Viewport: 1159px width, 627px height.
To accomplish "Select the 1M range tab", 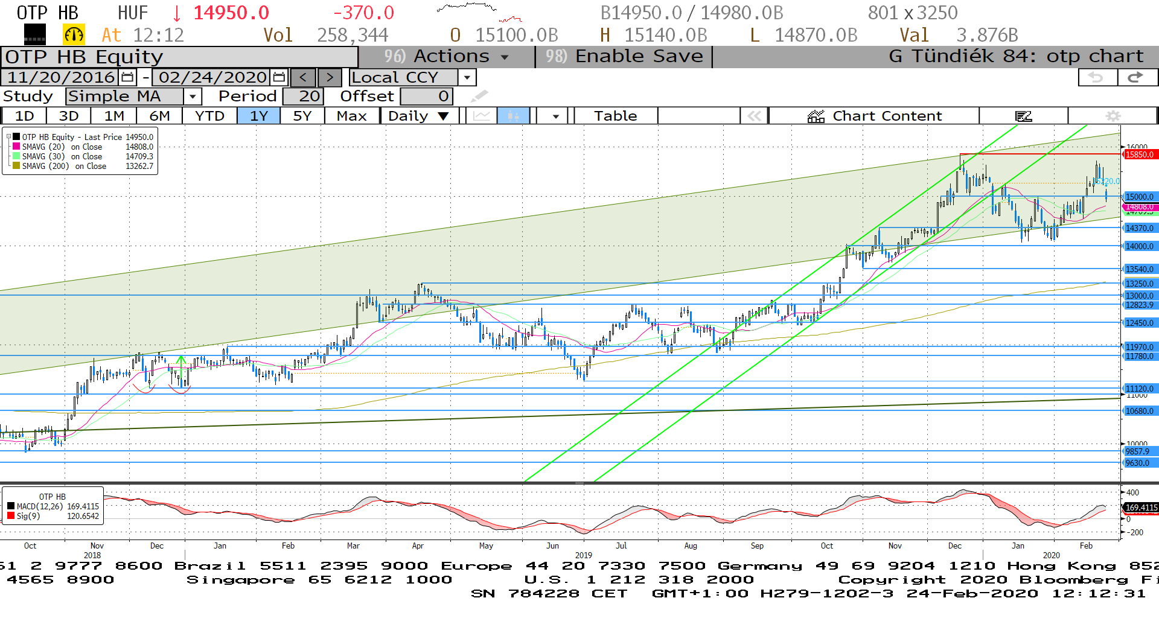I will coord(114,116).
